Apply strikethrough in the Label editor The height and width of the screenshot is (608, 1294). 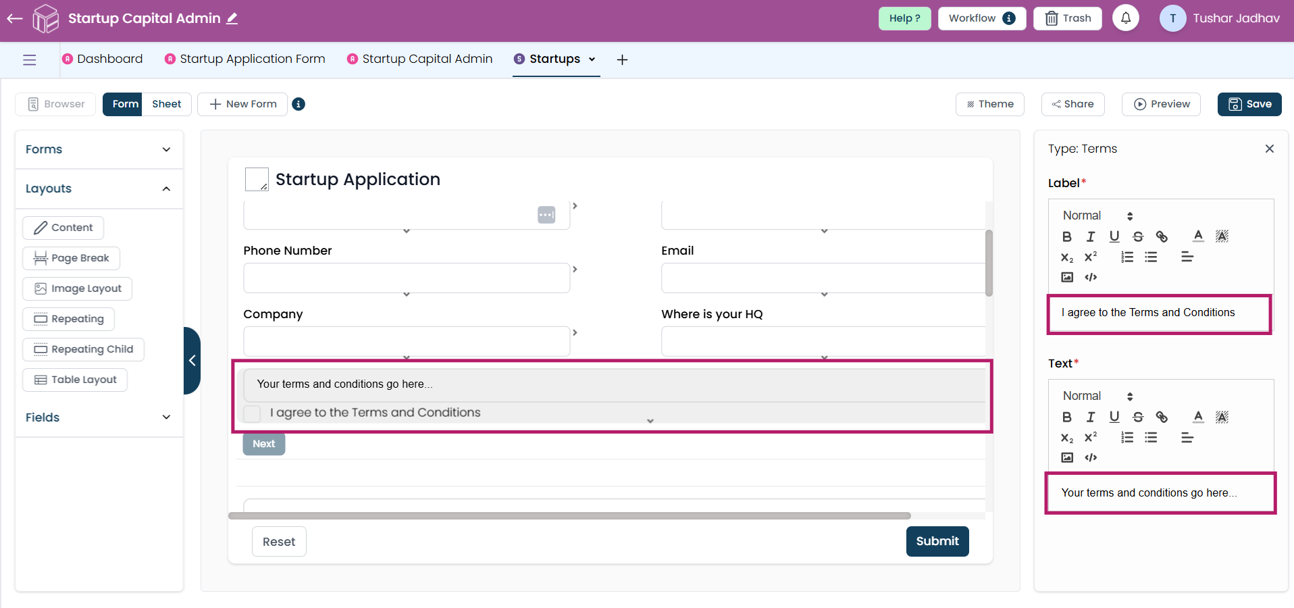click(1138, 236)
